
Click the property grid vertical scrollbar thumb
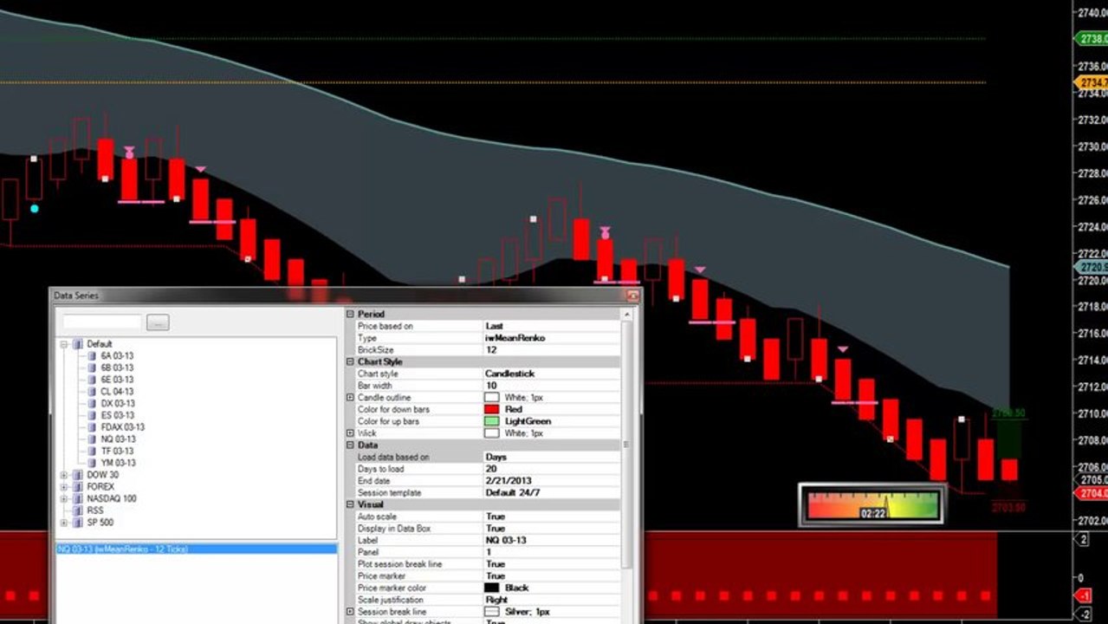pos(627,444)
